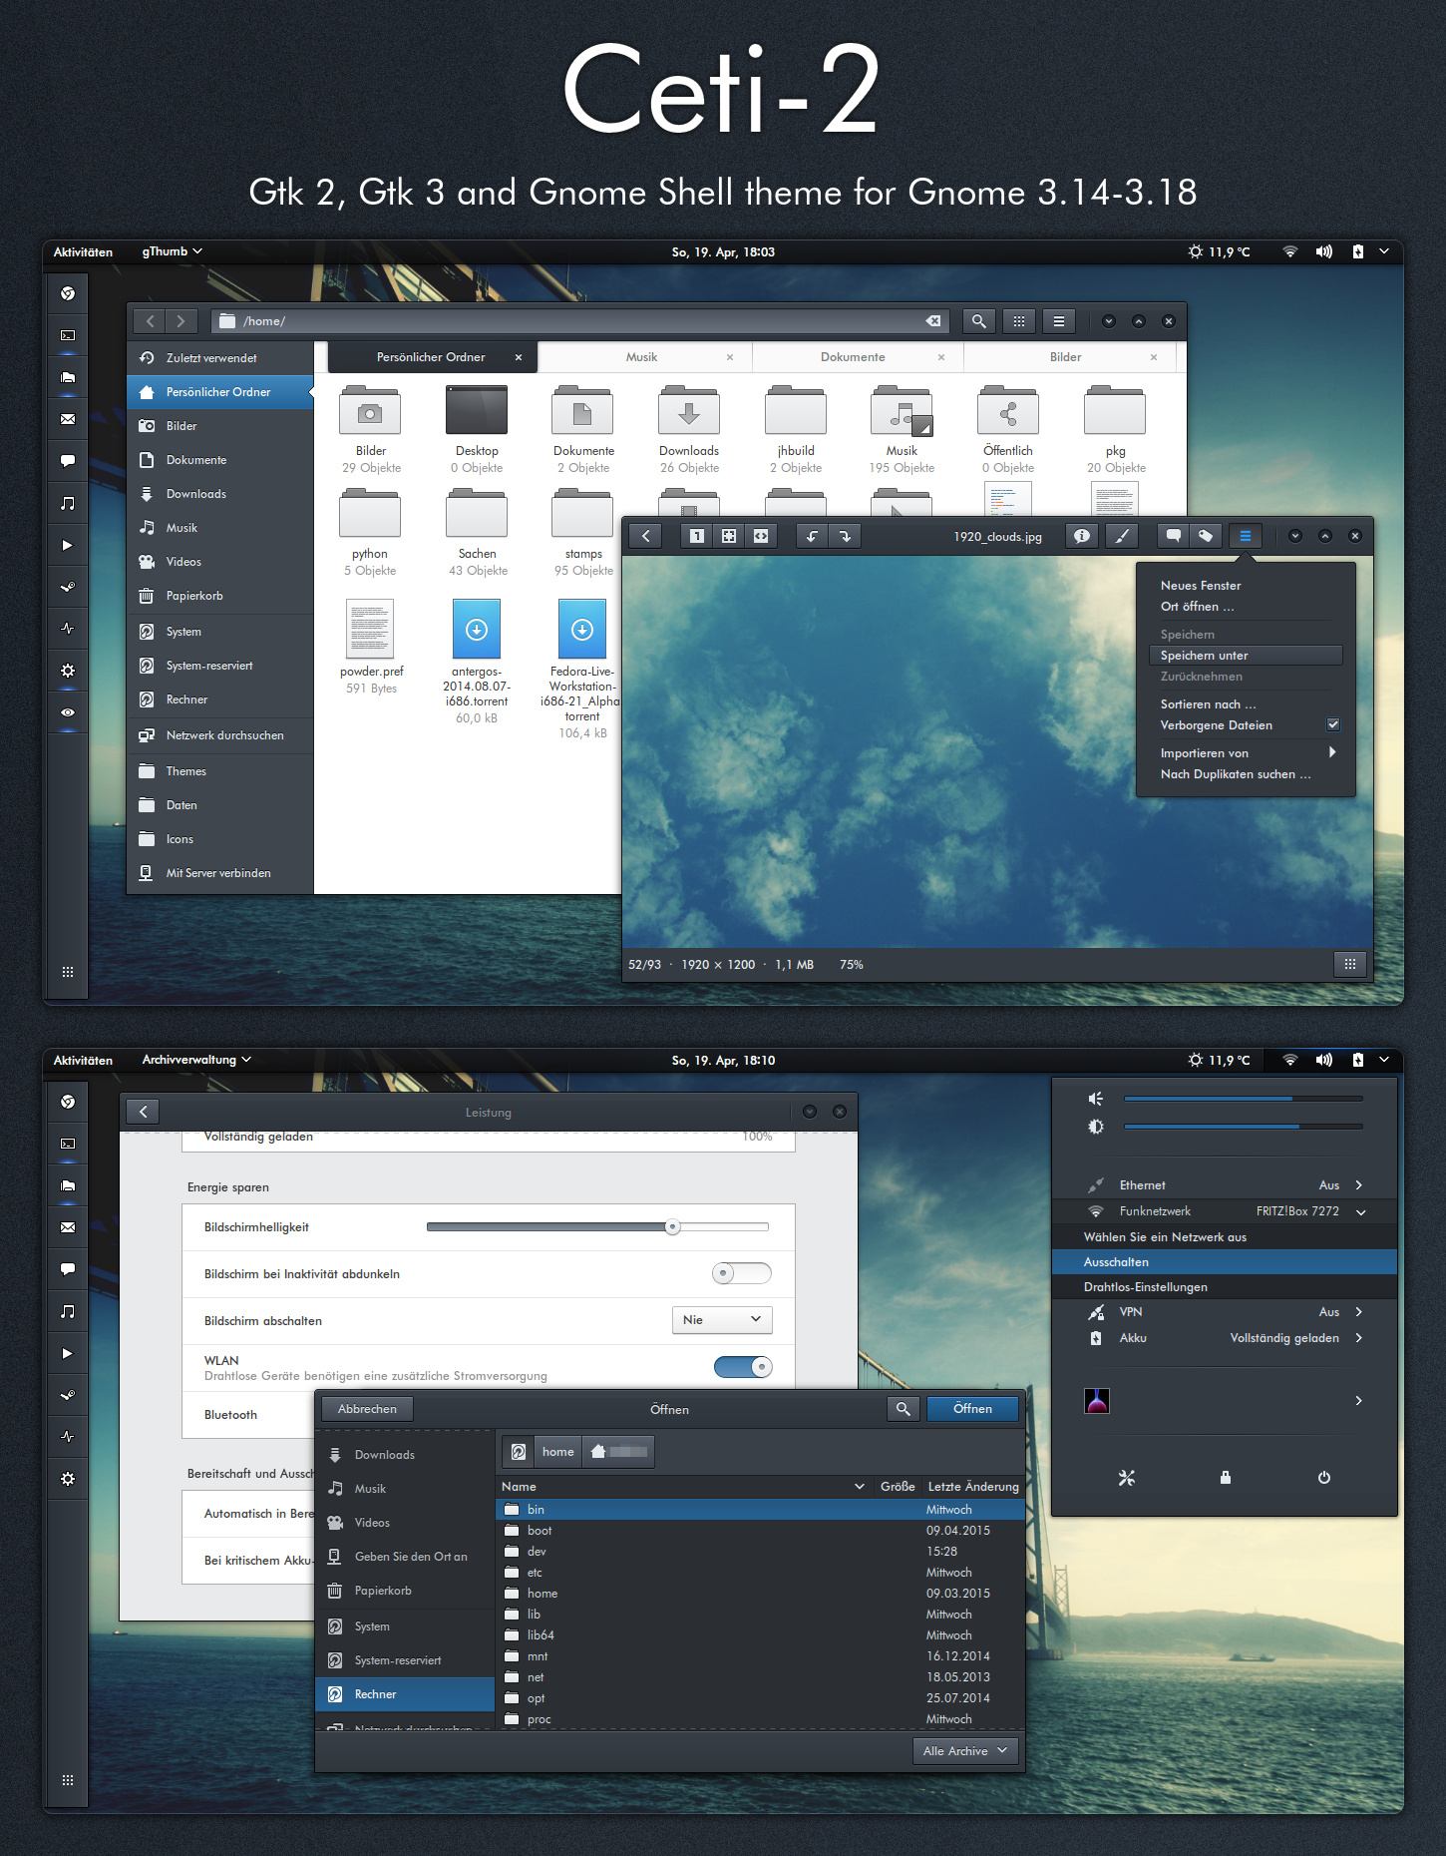Open Alle Archive filter dropdown
The image size is (1446, 1856).
coord(965,1750)
